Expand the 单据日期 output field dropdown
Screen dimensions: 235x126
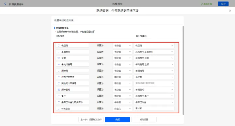coord(154,90)
